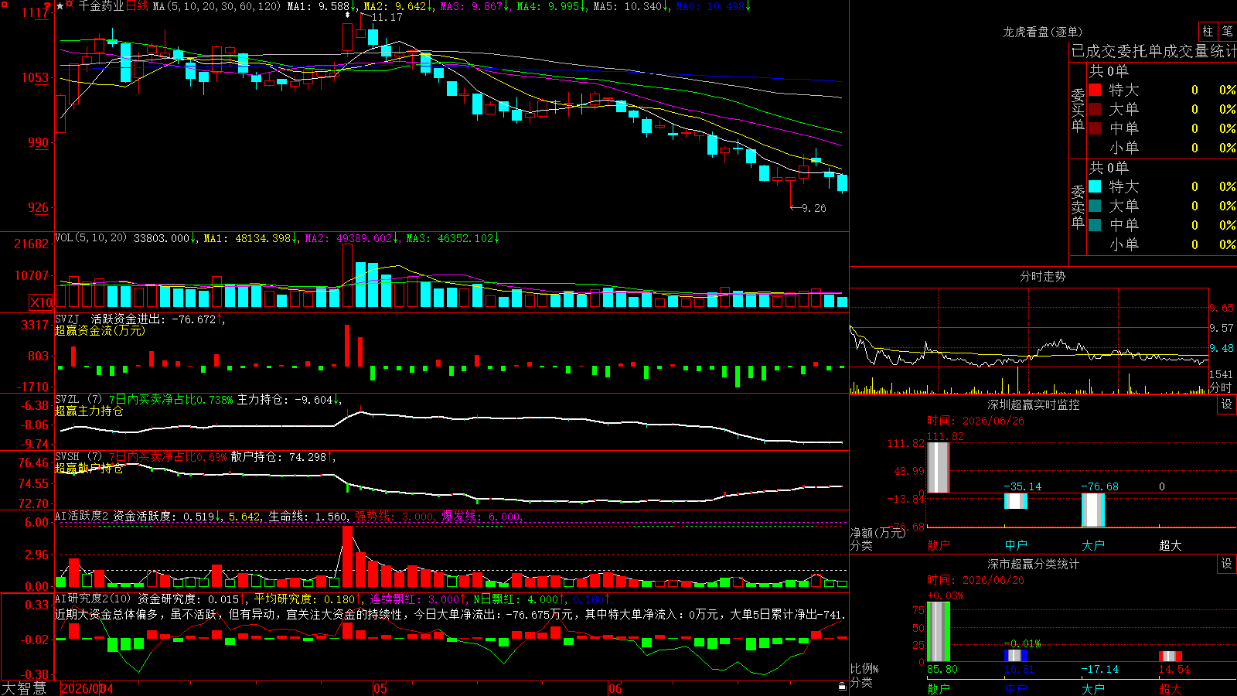This screenshot has height=696, width=1237.
Task: Click the AI研究度2(10) indicator name
Action: (x=93, y=599)
